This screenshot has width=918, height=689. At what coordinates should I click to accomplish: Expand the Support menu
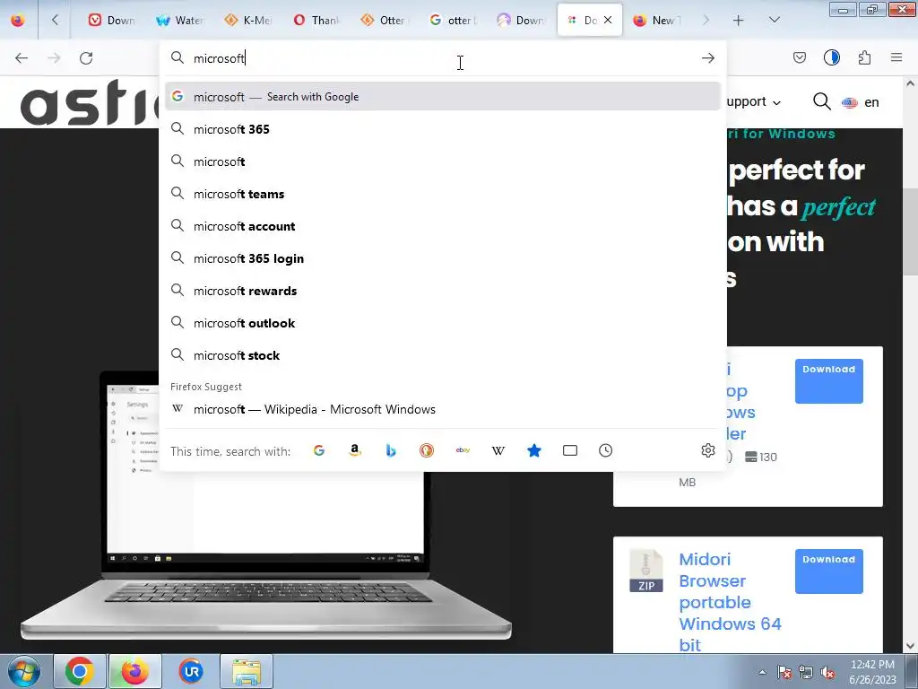753,102
